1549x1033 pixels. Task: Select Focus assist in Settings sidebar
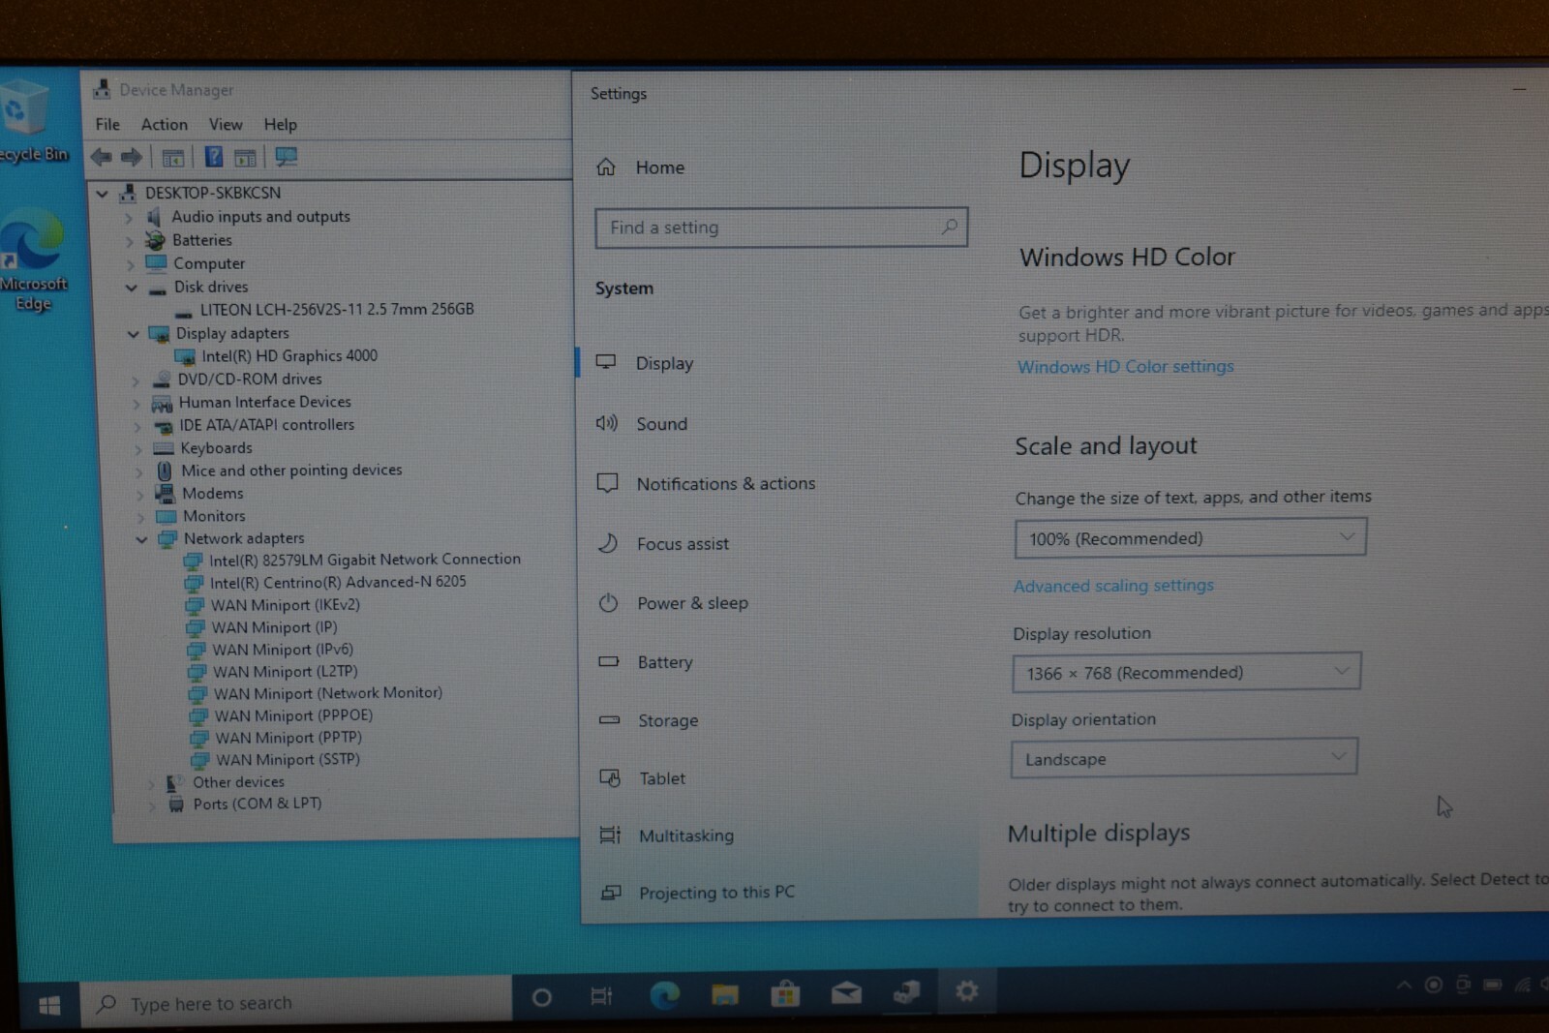point(683,544)
